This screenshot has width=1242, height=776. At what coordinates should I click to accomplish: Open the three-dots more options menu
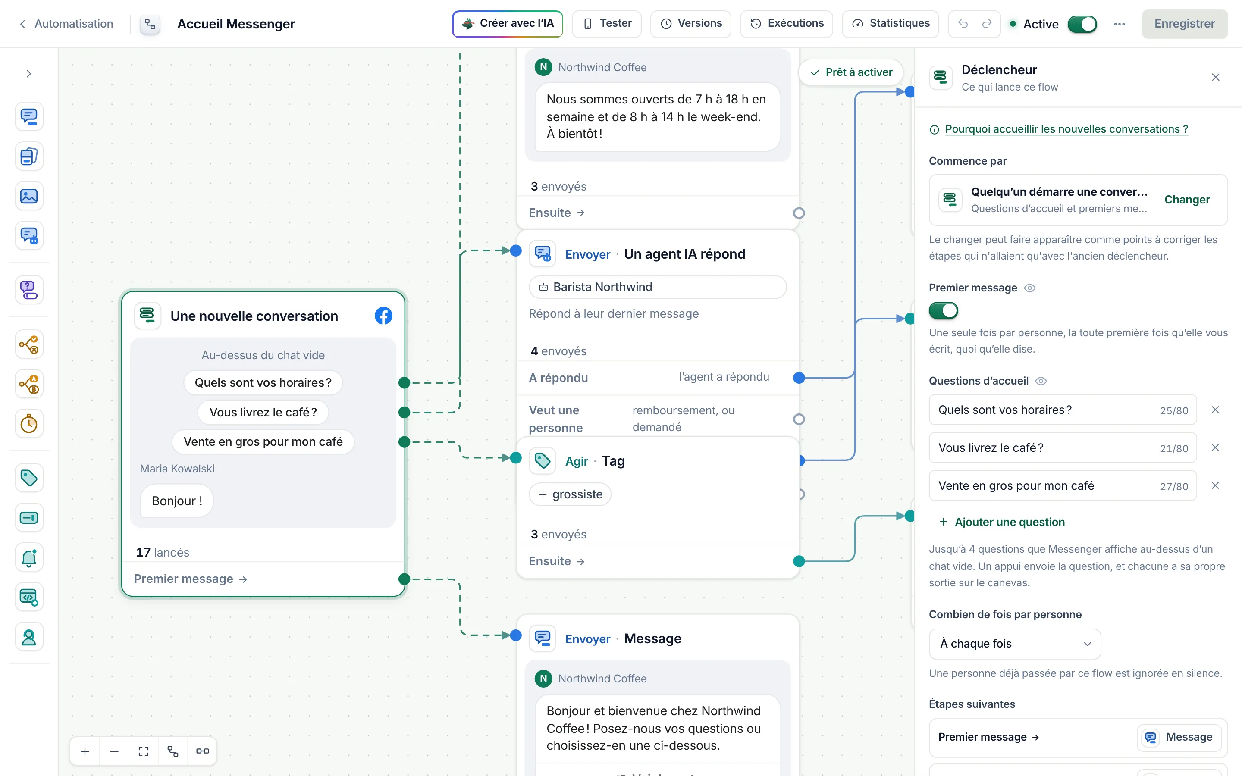[1120, 24]
